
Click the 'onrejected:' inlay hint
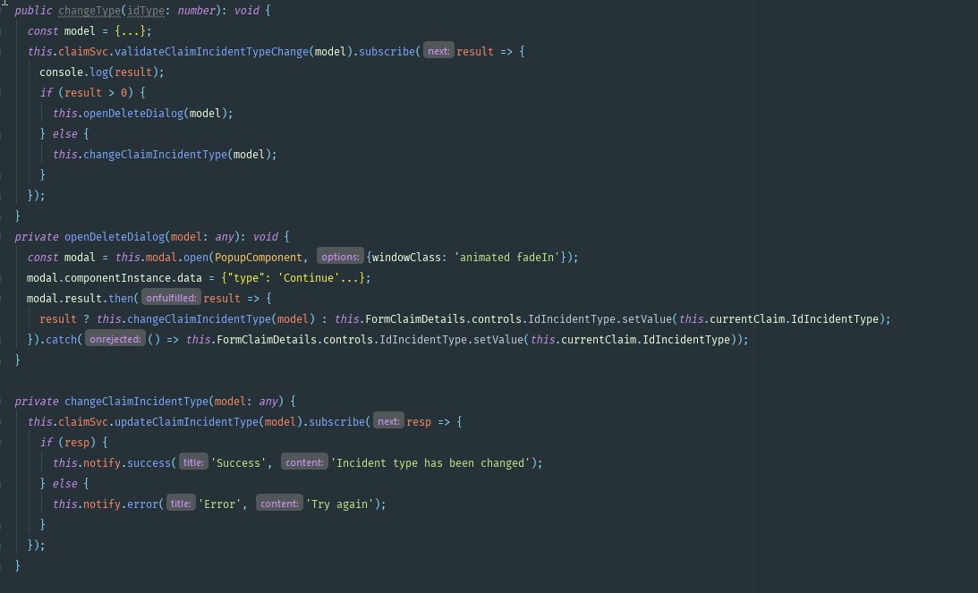point(115,339)
